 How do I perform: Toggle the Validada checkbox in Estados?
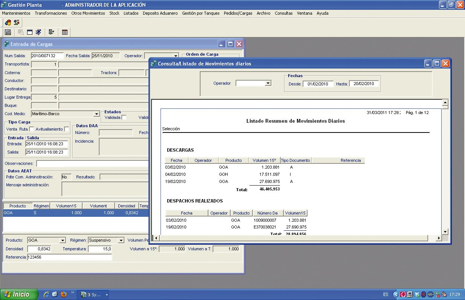tap(124, 117)
